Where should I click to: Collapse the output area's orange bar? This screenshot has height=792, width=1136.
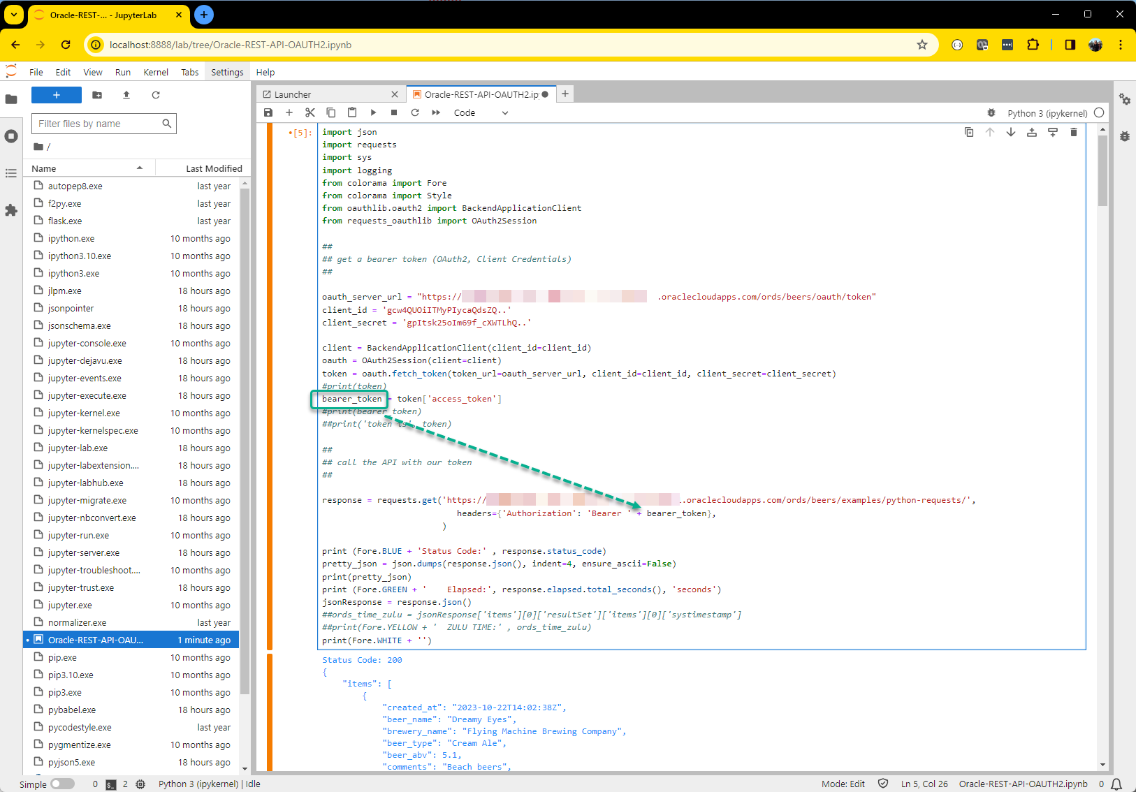tap(270, 711)
